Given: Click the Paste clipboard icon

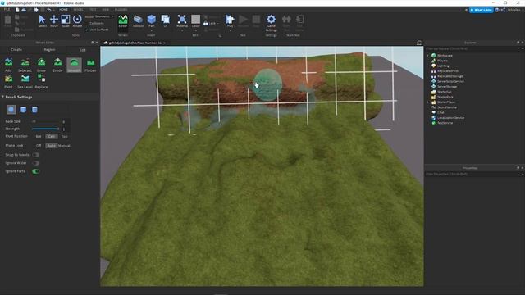Looking at the screenshot, I should tap(7, 21).
